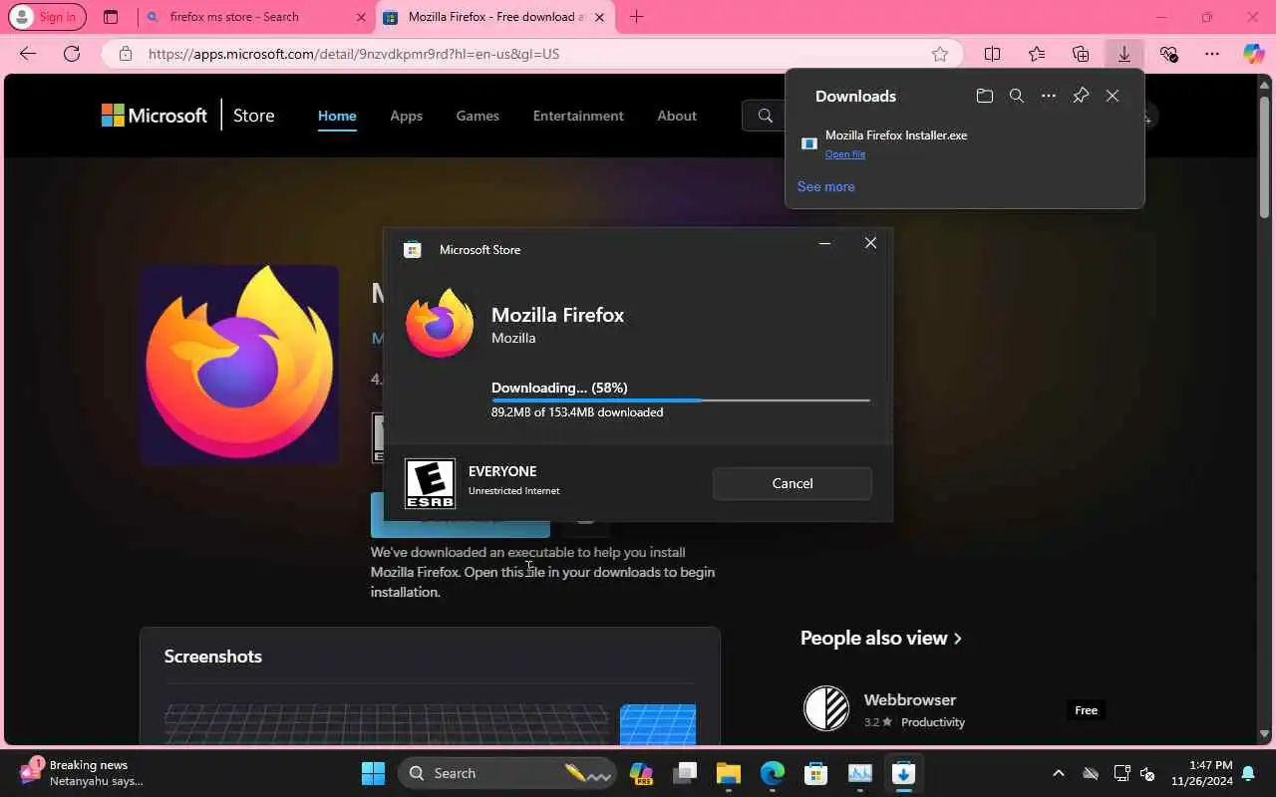Open split screen view
1276x797 pixels.
click(x=992, y=54)
